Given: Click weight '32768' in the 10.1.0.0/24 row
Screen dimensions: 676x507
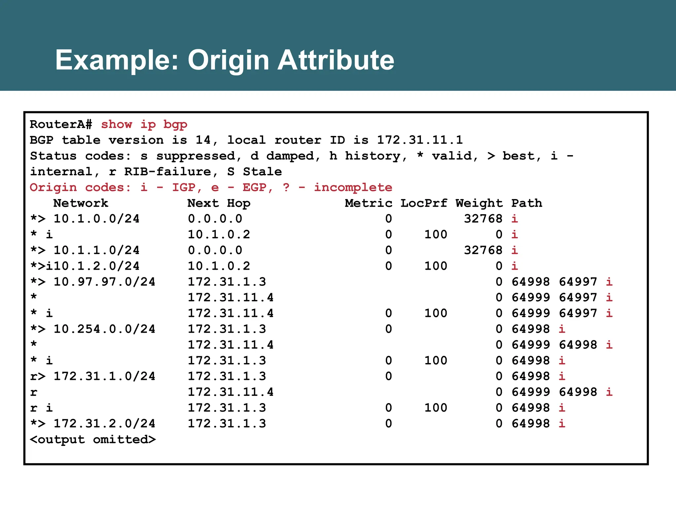Looking at the screenshot, I should pyautogui.click(x=483, y=219).
